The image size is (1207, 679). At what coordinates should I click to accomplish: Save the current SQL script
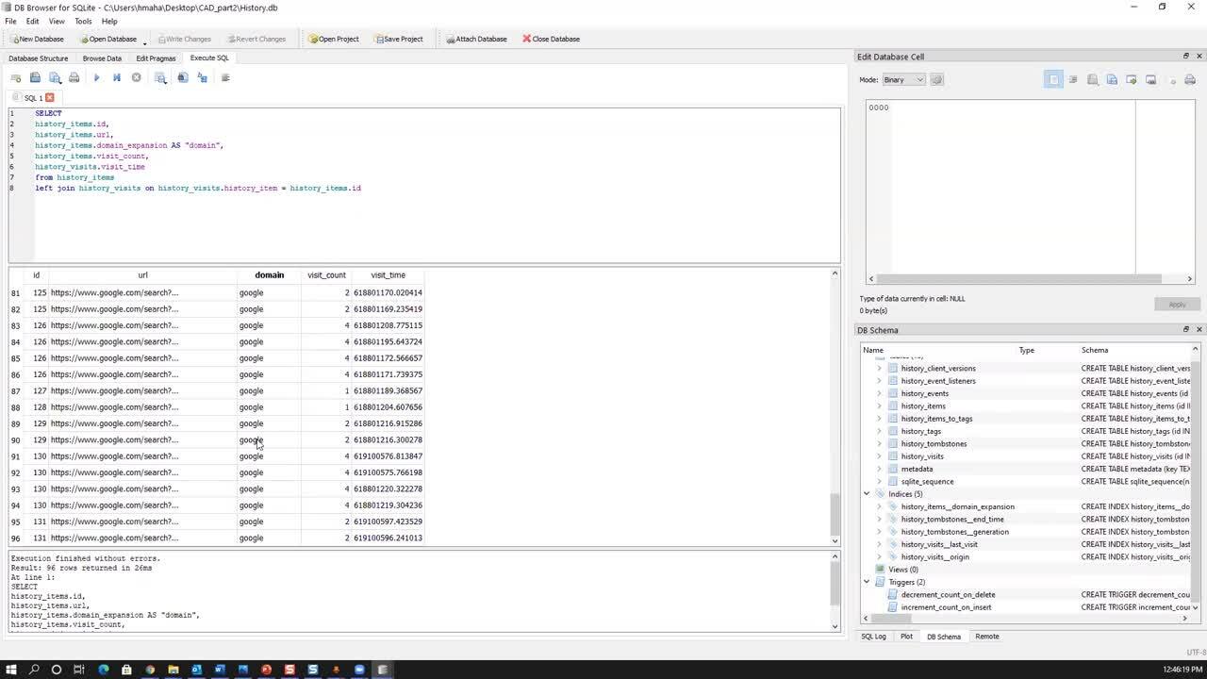[x=55, y=77]
